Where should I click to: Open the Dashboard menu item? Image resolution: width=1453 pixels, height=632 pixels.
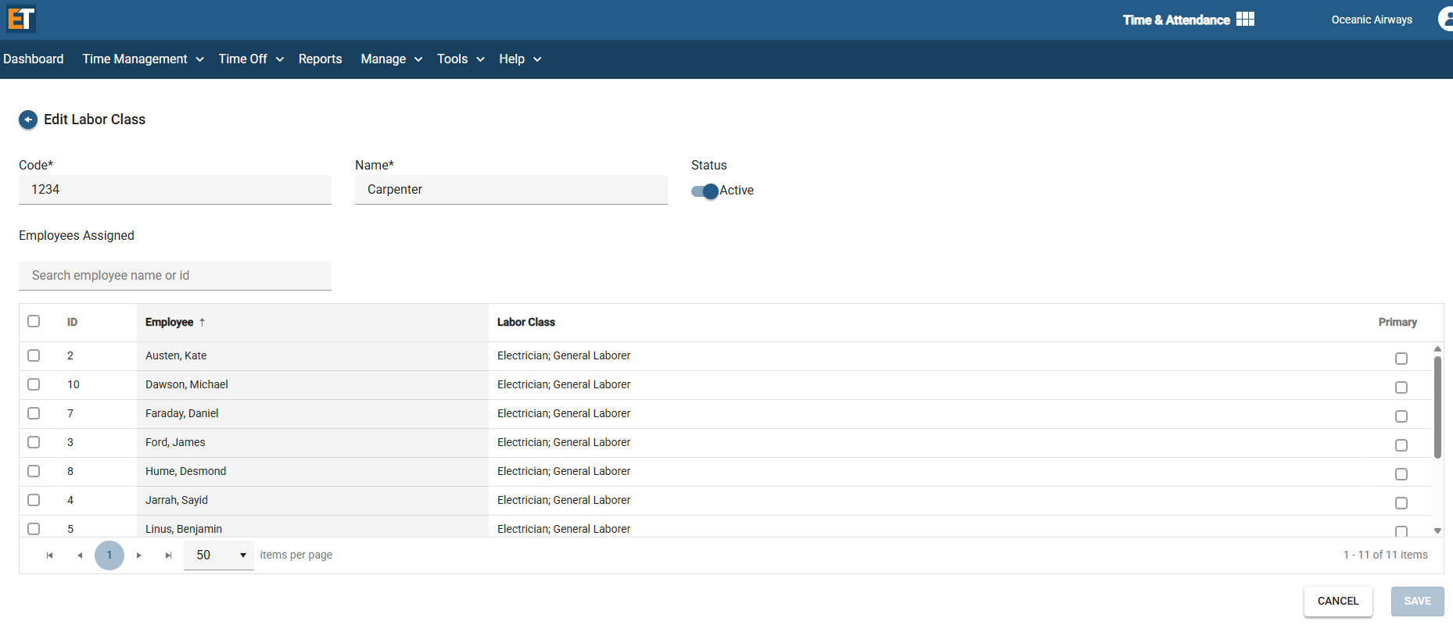[x=34, y=59]
